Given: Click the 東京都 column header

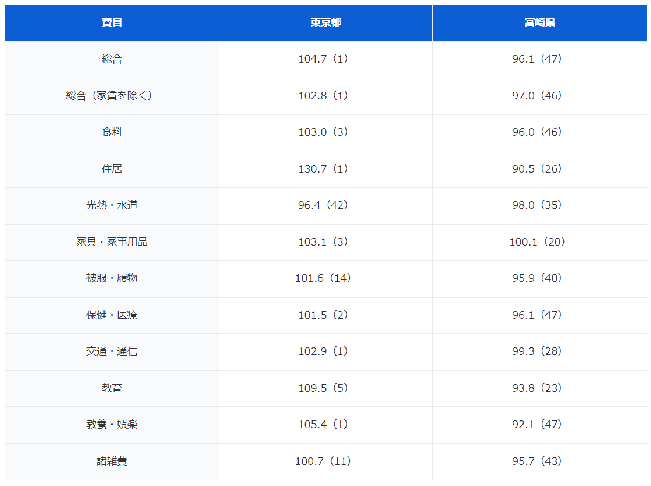Looking at the screenshot, I should (326, 22).
